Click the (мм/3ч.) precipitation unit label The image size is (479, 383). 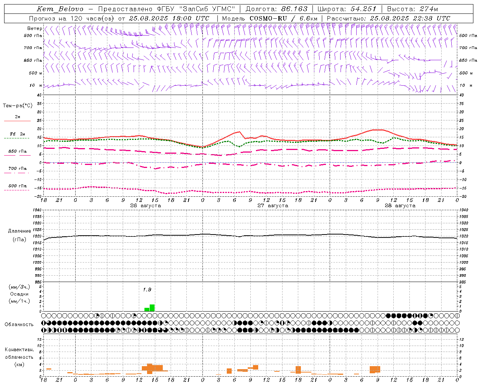point(19,287)
